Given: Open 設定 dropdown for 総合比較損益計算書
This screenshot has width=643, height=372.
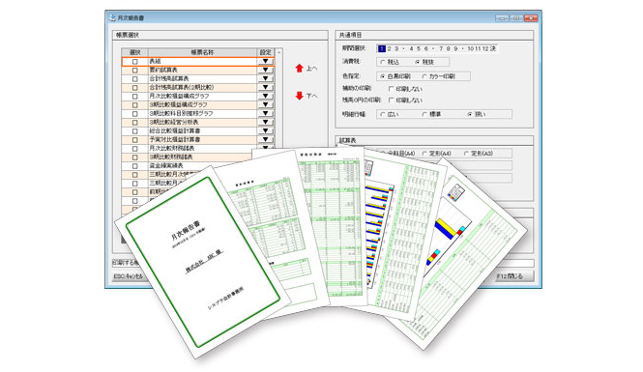Looking at the screenshot, I should (x=266, y=130).
